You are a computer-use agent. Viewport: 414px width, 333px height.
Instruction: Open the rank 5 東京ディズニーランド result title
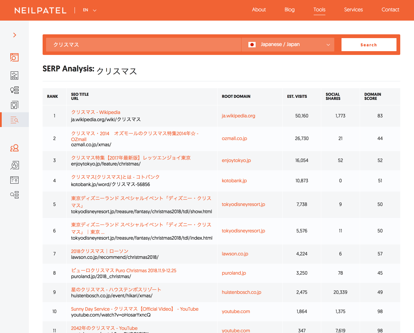click(141, 202)
